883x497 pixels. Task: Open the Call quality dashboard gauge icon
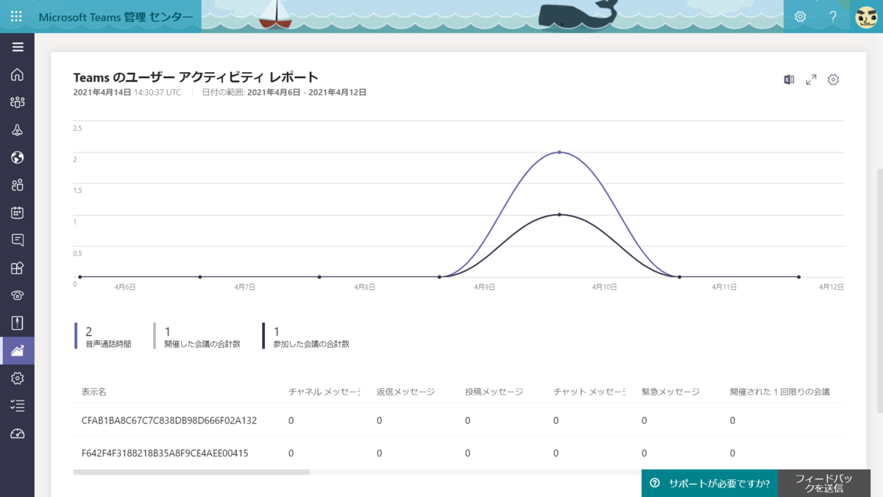click(x=18, y=434)
